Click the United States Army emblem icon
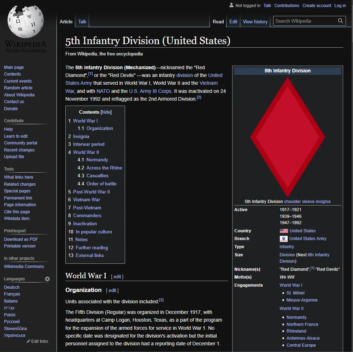This screenshot has width=353, height=352. coord(284,239)
